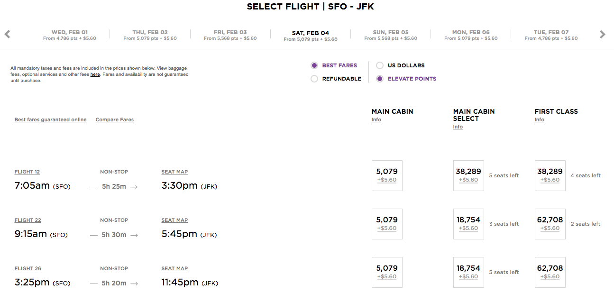Screen dimensions: 614x293
Task: Open the baggage fees 'here' link
Action: click(95, 74)
